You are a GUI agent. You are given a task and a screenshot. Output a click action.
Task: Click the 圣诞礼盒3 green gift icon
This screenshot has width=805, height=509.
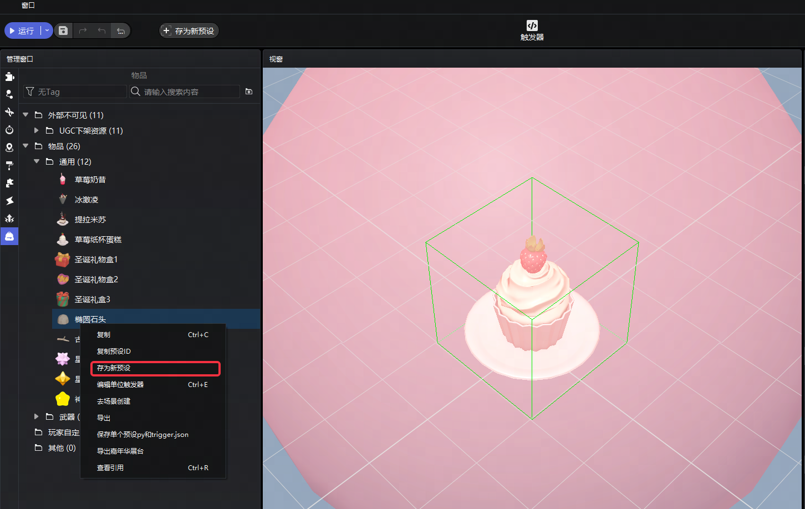tap(63, 299)
